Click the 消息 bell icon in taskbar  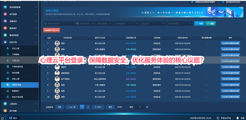point(237,118)
